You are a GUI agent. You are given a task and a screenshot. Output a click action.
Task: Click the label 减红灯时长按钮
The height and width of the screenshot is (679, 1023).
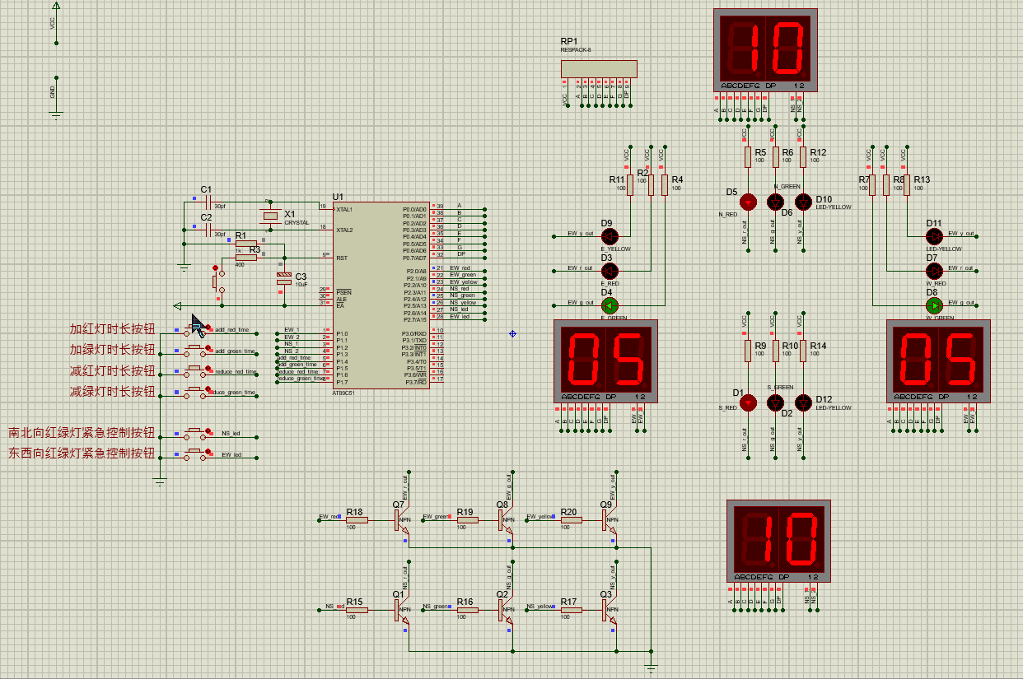(x=112, y=370)
